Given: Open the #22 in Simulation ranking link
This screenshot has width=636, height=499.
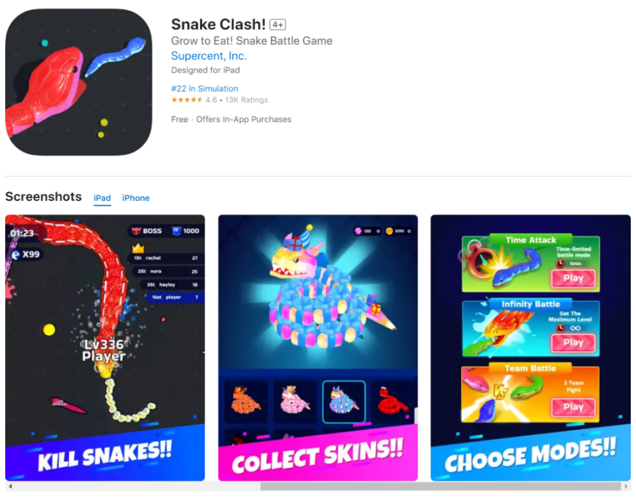Looking at the screenshot, I should tap(205, 88).
